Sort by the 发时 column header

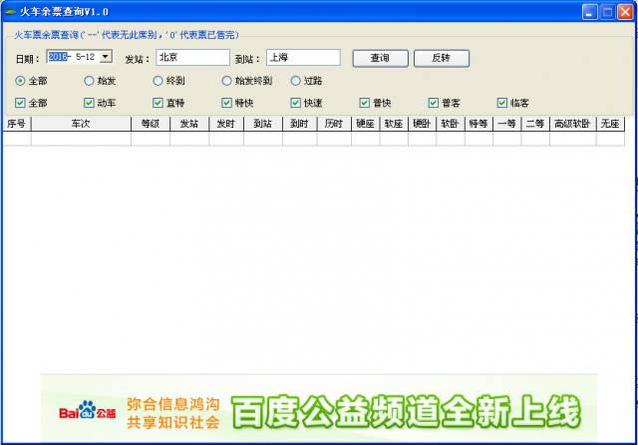point(225,124)
